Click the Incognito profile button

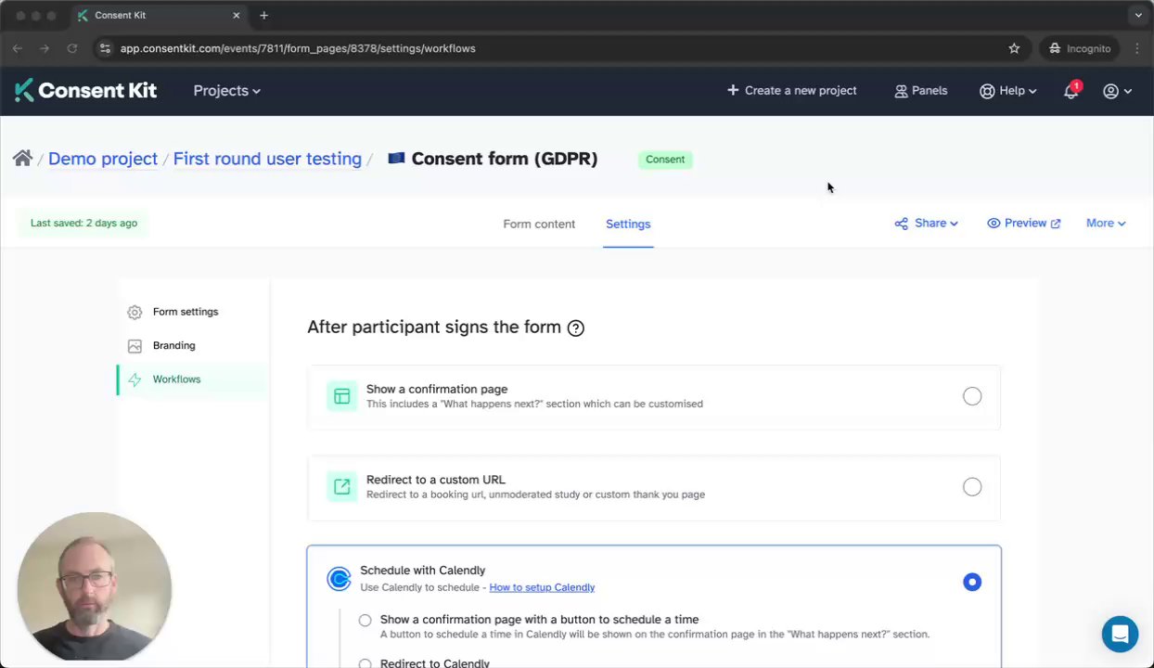point(1080,48)
